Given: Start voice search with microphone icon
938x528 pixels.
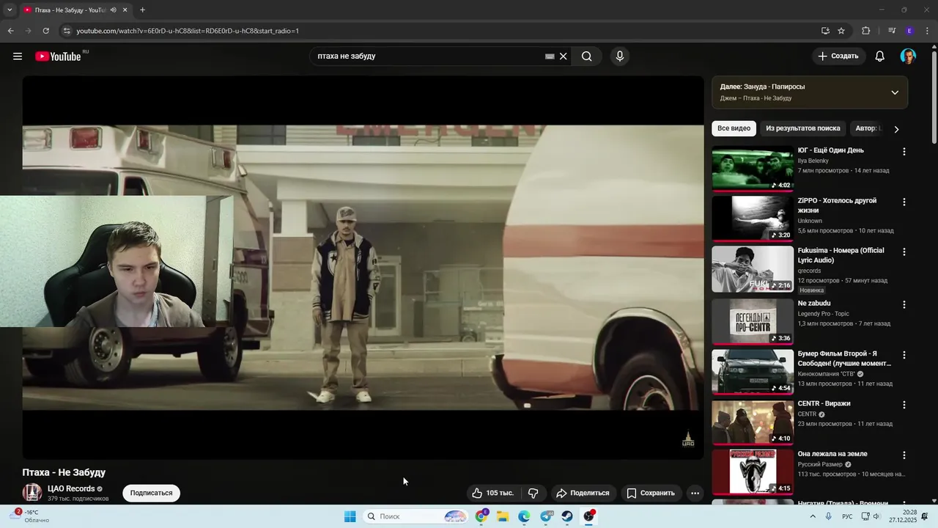Looking at the screenshot, I should (x=620, y=56).
